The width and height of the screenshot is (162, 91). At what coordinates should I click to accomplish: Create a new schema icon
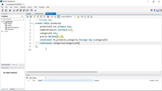click(14, 10)
